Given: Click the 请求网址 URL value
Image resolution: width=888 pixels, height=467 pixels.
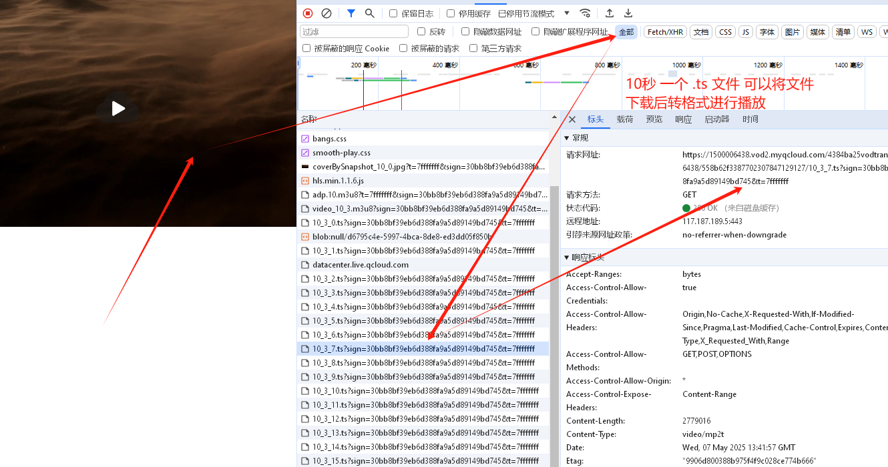Looking at the screenshot, I should point(785,168).
